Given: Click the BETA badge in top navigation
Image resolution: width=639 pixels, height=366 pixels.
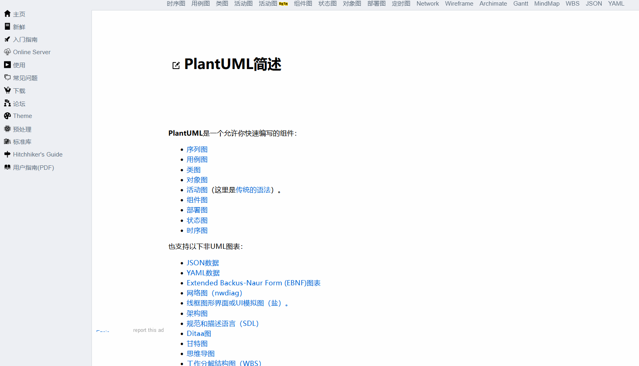Looking at the screenshot, I should coord(283,4).
